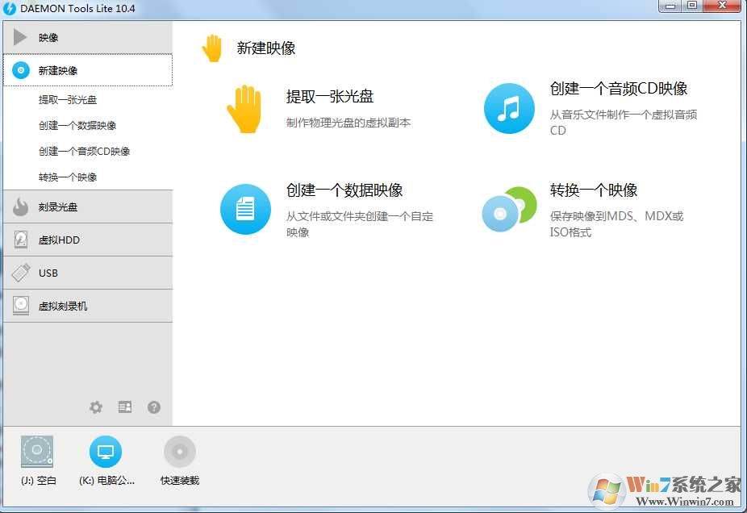Viewport: 747px width, 513px height.
Task: Click the news panel icon beside gear
Action: click(125, 407)
